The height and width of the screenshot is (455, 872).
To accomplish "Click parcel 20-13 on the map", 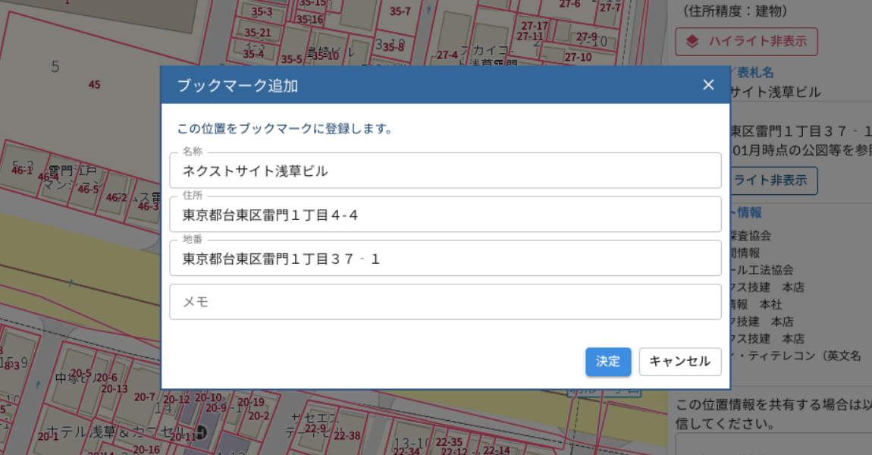I will [114, 388].
